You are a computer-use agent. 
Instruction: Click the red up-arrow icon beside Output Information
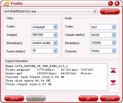[x=113, y=70]
